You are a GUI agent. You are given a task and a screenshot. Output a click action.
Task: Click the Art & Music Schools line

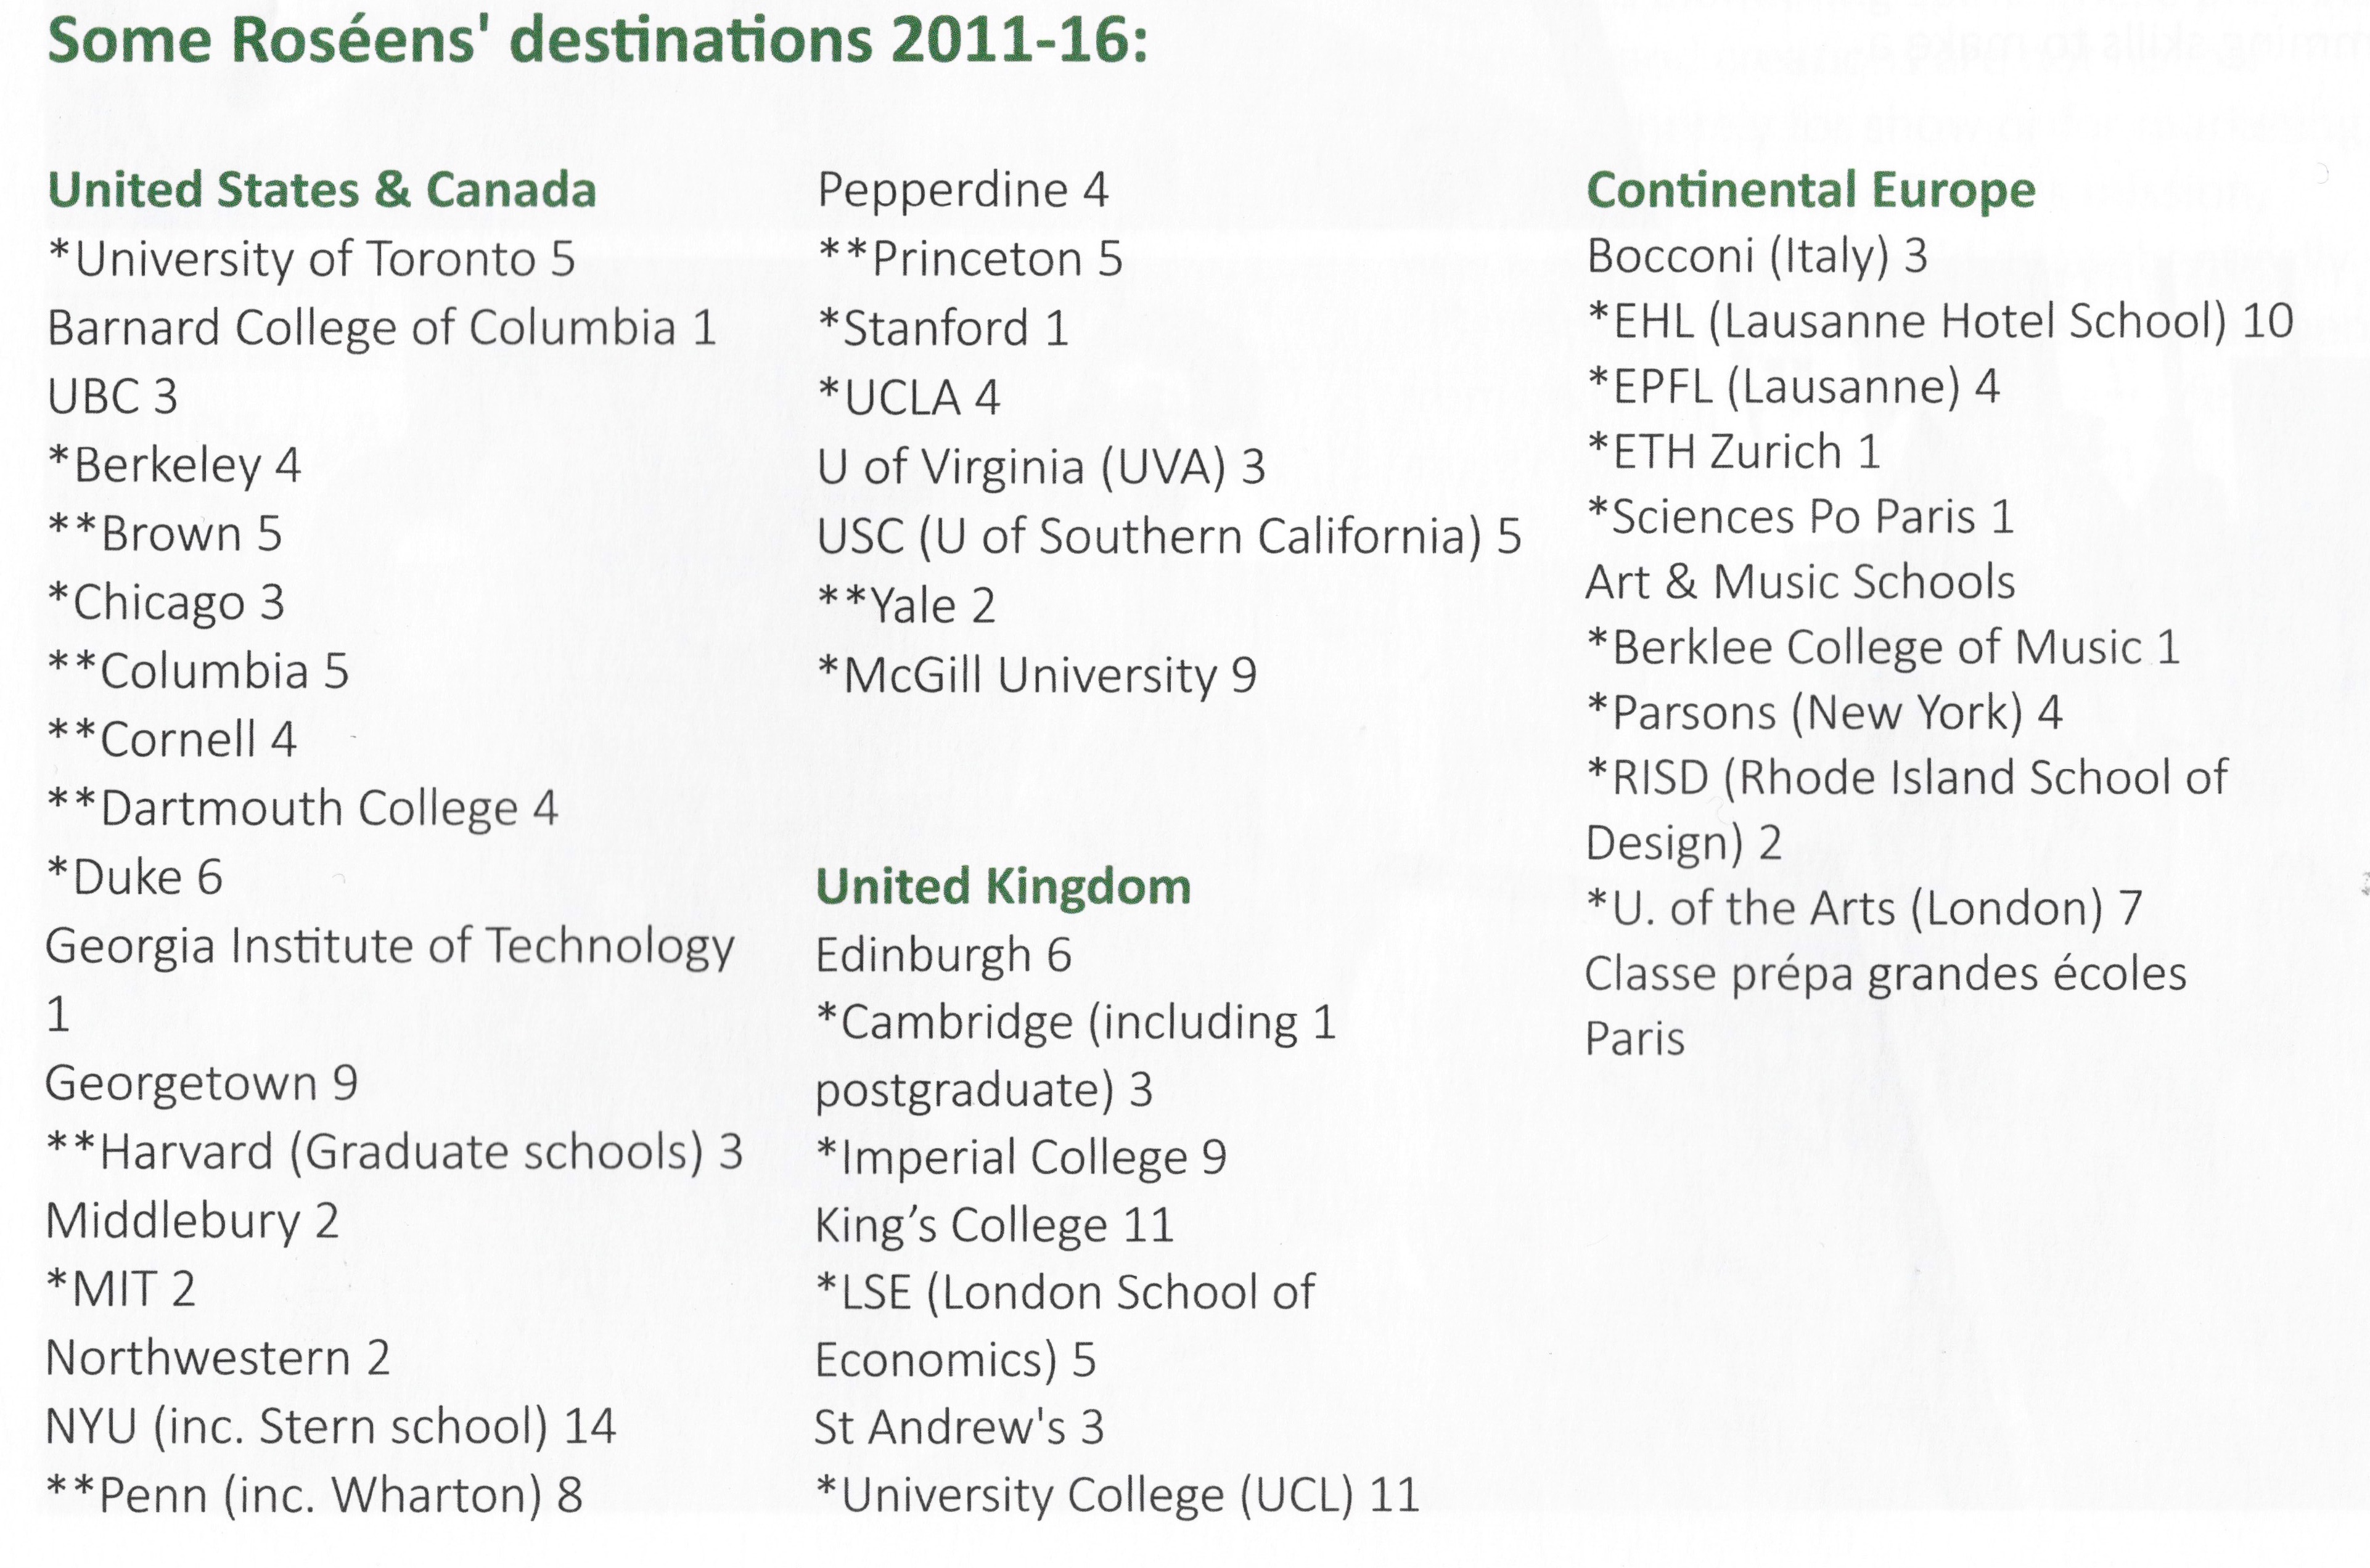[1801, 582]
